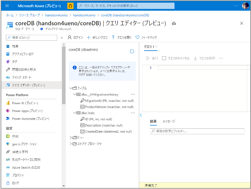251x189 pixels.
Task: Click the bug report icon in header
Action: 70,6
